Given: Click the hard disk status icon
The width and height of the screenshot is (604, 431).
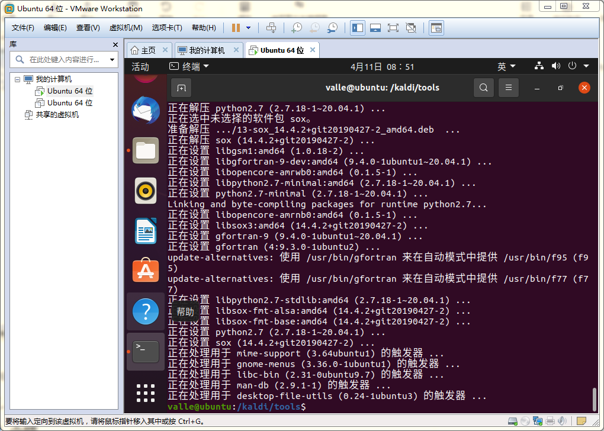Looking at the screenshot, I should [513, 421].
